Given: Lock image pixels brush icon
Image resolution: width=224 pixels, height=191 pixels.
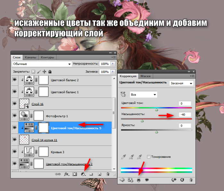Looking at the screenshot, I should pyautogui.click(x=39, y=72).
